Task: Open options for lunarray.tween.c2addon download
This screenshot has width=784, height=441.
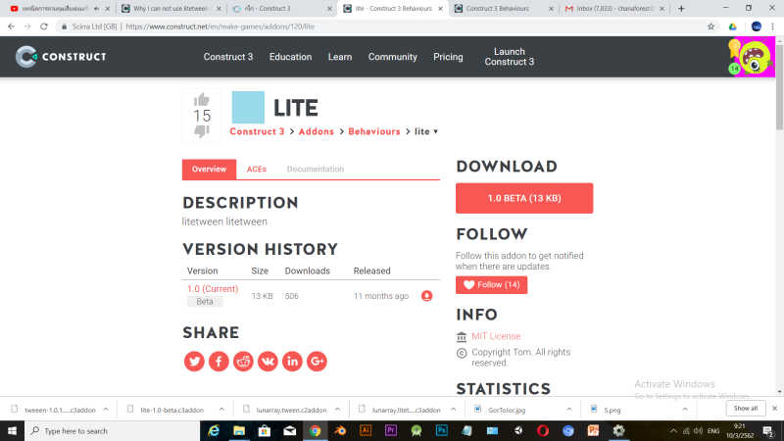Action: click(337, 409)
